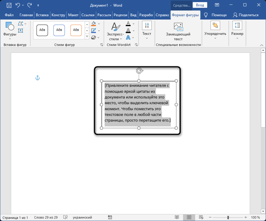Click the zoom slider handle
Viewport: 266px width, 221px height.
(x=228, y=217)
